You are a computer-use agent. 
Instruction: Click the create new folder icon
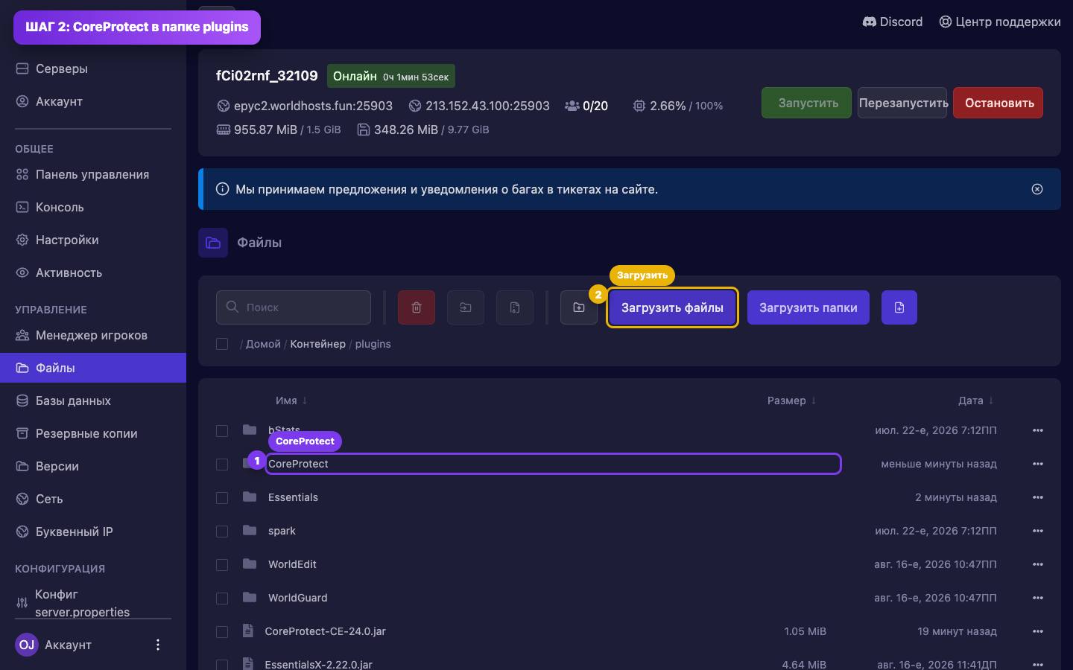click(579, 307)
